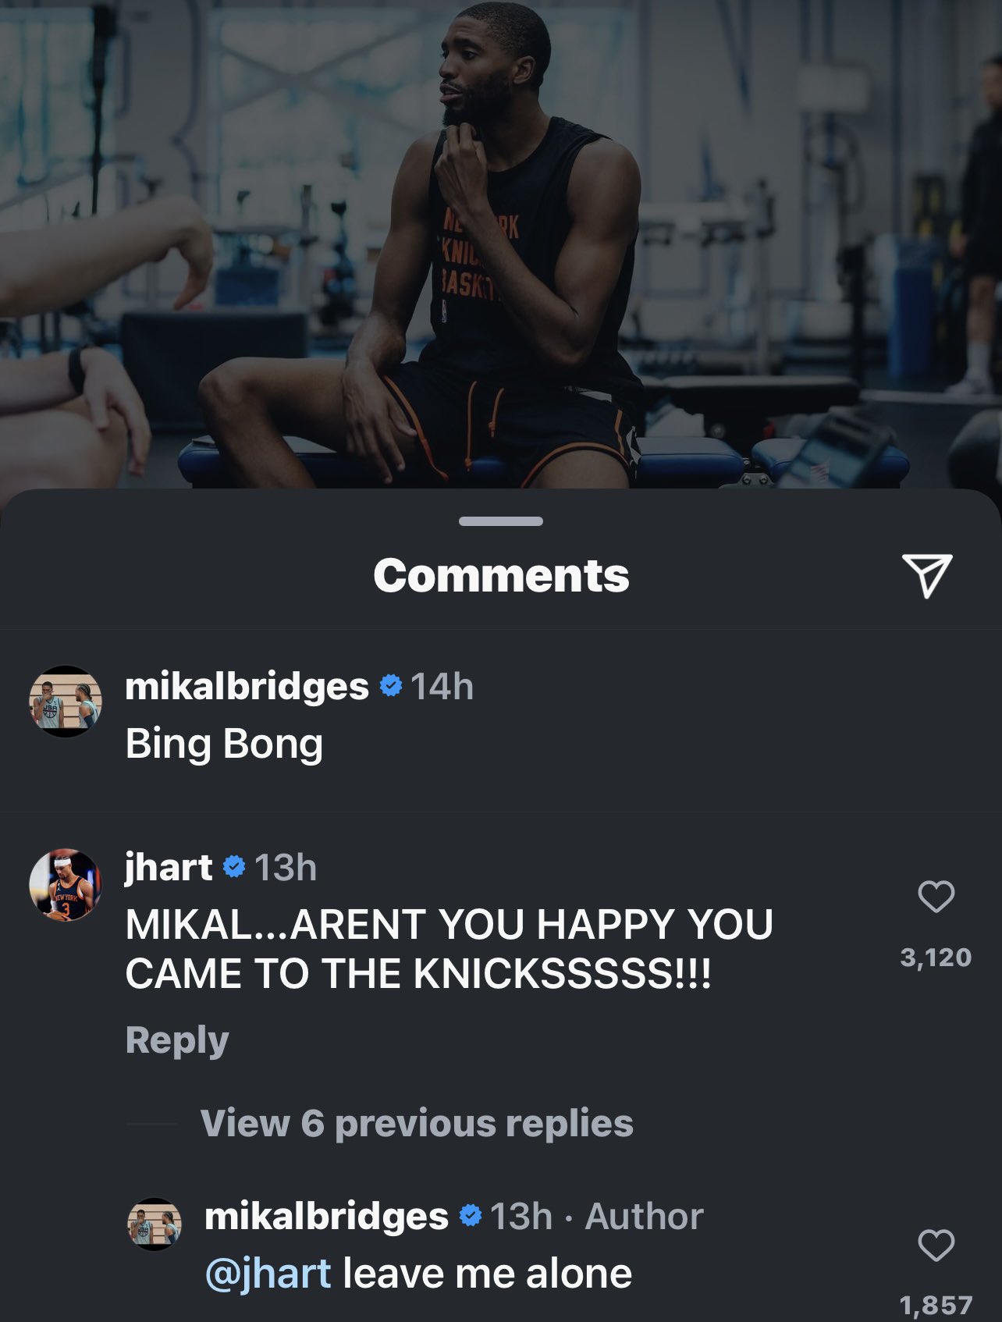Open jhart's profile picture
Viewport: 1002px width, 1322px height.
pos(66,884)
